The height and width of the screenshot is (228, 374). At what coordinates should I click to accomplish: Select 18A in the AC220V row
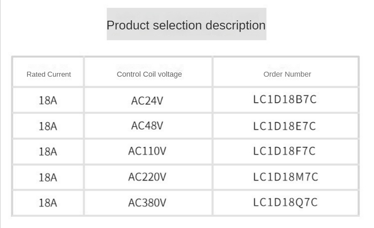[x=48, y=178]
